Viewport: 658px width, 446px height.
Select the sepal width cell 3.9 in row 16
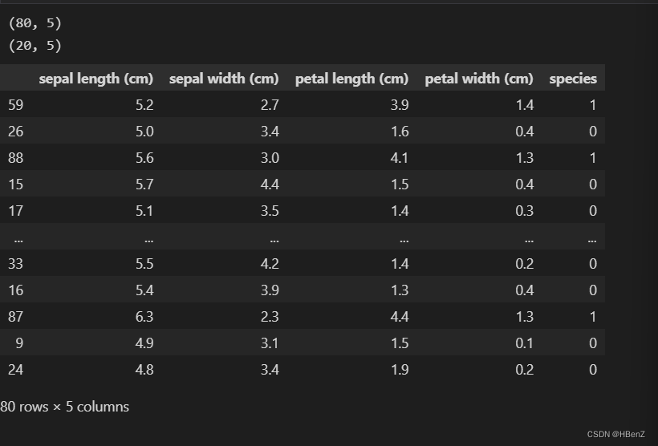(270, 290)
